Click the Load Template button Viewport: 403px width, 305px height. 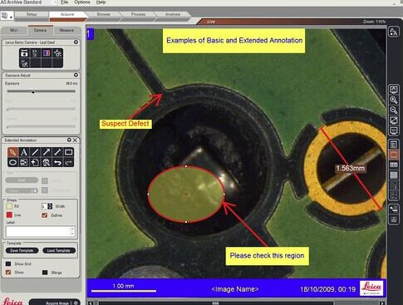[x=59, y=250]
